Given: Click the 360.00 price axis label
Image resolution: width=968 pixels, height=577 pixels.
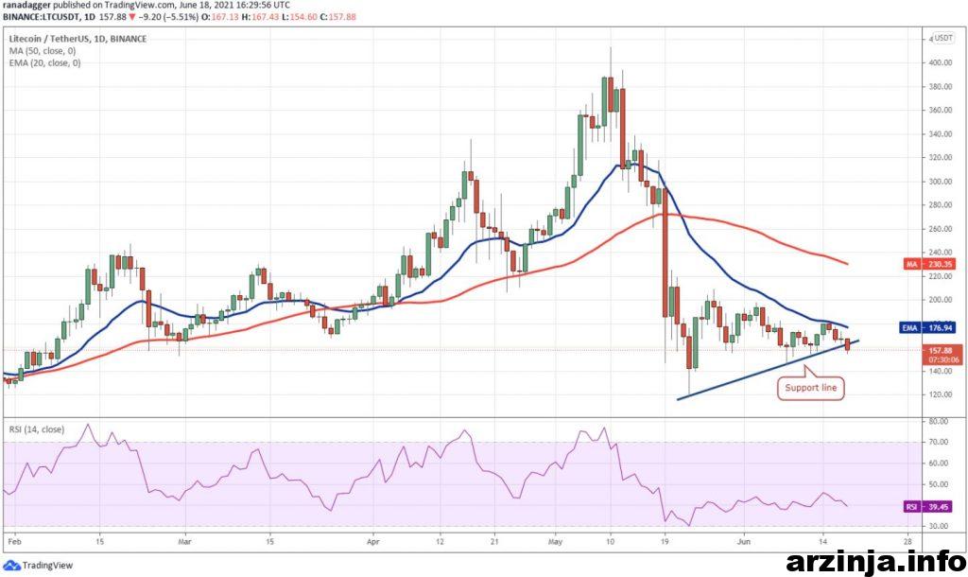Looking at the screenshot, I should click(x=939, y=110).
